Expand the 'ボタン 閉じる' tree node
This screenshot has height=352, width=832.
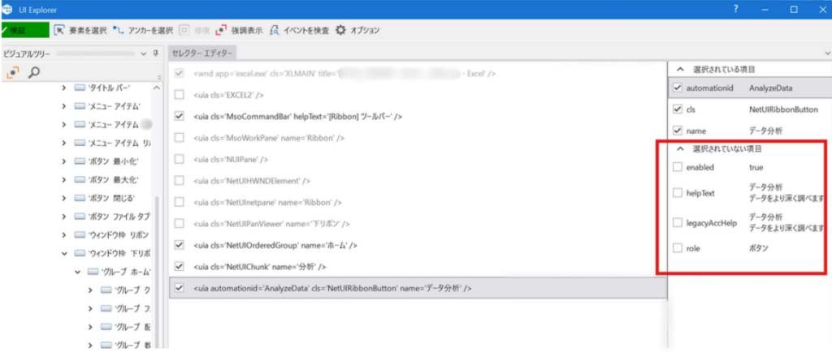tap(63, 198)
